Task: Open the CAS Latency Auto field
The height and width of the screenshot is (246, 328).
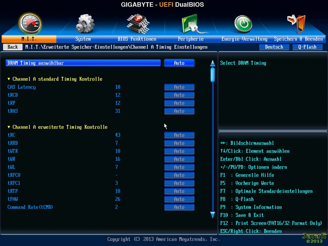Action: [179, 87]
